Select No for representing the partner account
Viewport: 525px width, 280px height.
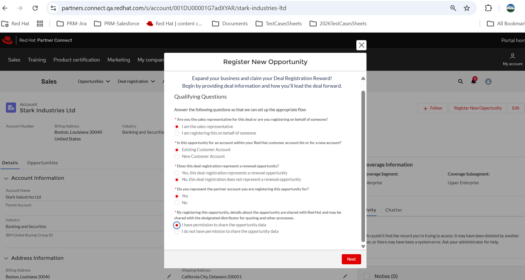pos(177,203)
